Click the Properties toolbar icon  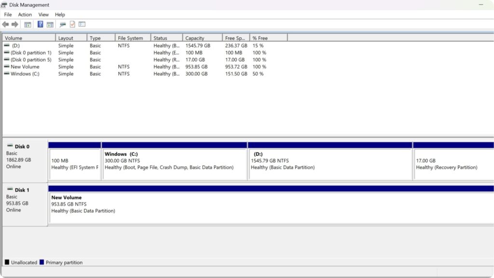tap(72, 24)
